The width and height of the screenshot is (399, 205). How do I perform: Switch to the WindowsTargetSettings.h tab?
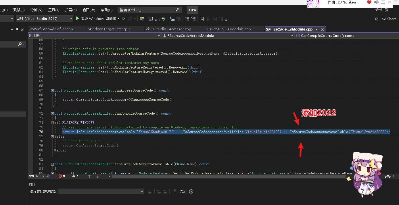(109, 29)
